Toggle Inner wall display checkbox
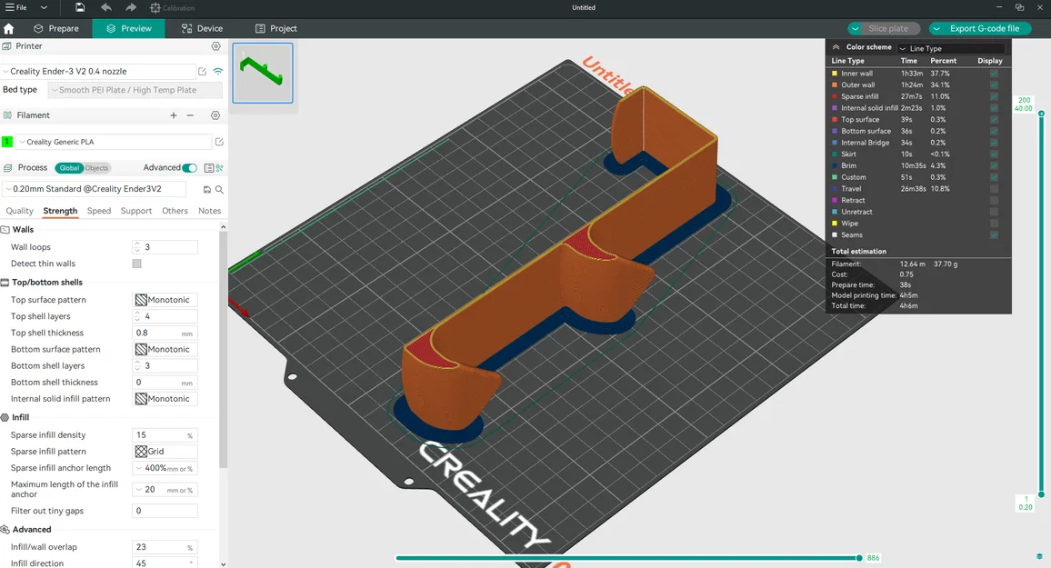The height and width of the screenshot is (568, 1051). pos(994,74)
